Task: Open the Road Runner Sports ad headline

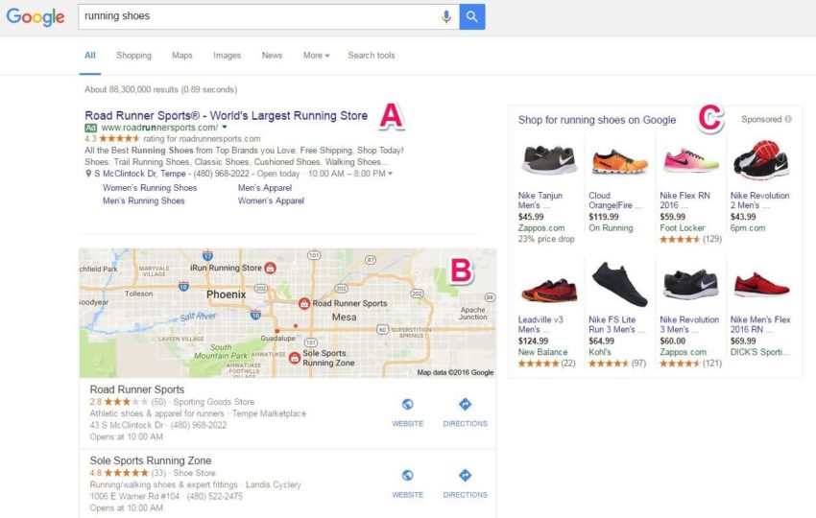Action: click(x=226, y=115)
